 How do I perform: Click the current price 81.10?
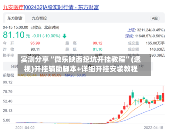[14, 35]
